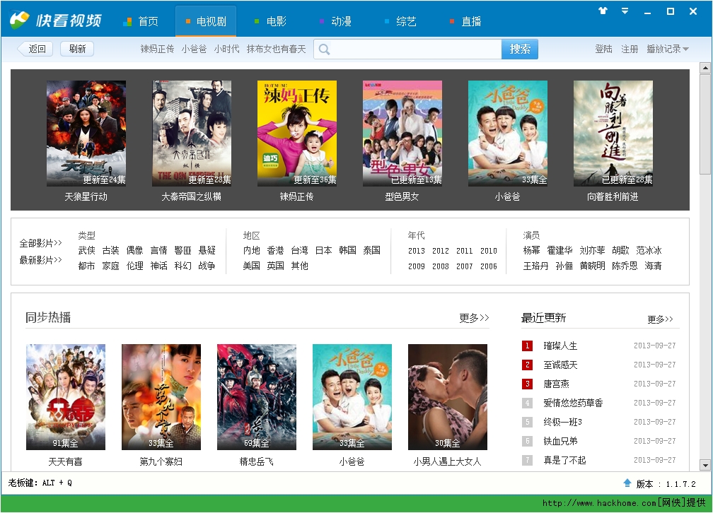The height and width of the screenshot is (513, 713).
Task: Select hot keyword 小时代
Action: click(226, 49)
